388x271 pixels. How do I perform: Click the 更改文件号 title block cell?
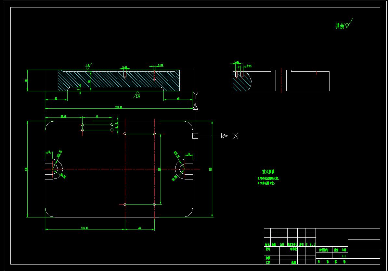point(292,244)
